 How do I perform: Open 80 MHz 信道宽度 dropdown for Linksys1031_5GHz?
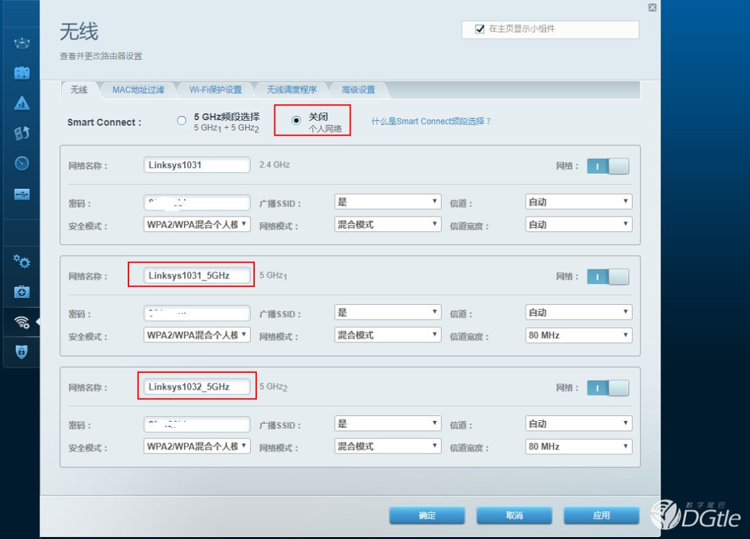[x=578, y=335]
